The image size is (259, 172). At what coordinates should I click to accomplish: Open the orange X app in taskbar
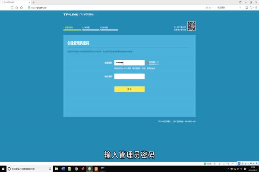tap(96, 169)
